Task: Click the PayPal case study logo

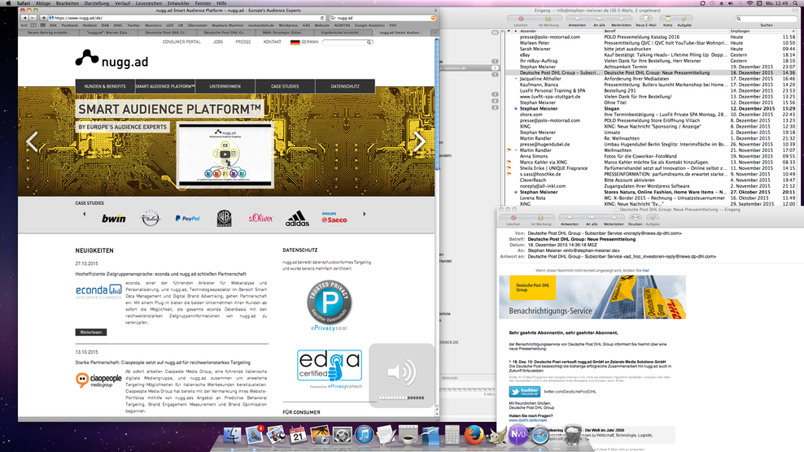Action: [187, 219]
